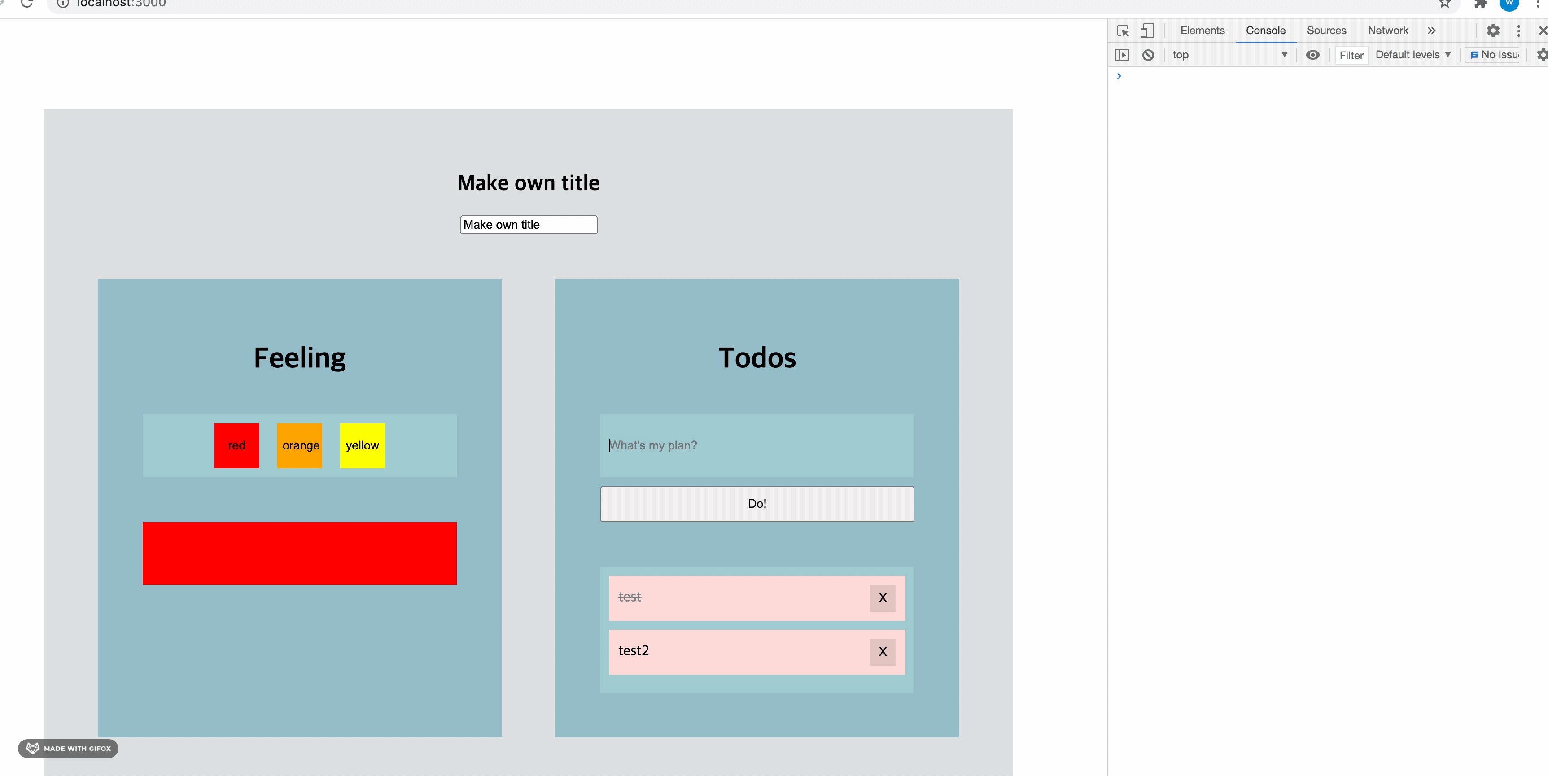Viewport: 1548px width, 776px height.
Task: Toggle the eye icon in console toolbar
Action: pyautogui.click(x=1312, y=55)
